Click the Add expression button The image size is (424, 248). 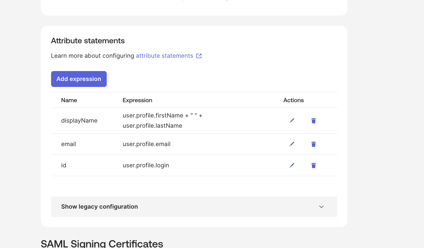coord(79,79)
